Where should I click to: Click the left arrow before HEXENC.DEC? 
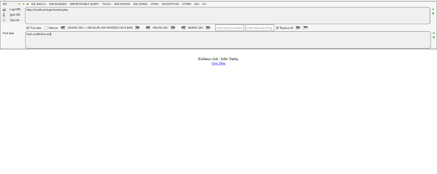click(63, 28)
